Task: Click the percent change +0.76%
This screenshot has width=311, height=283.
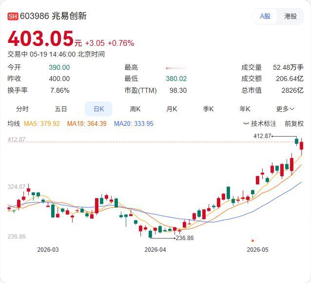Action: coord(121,43)
